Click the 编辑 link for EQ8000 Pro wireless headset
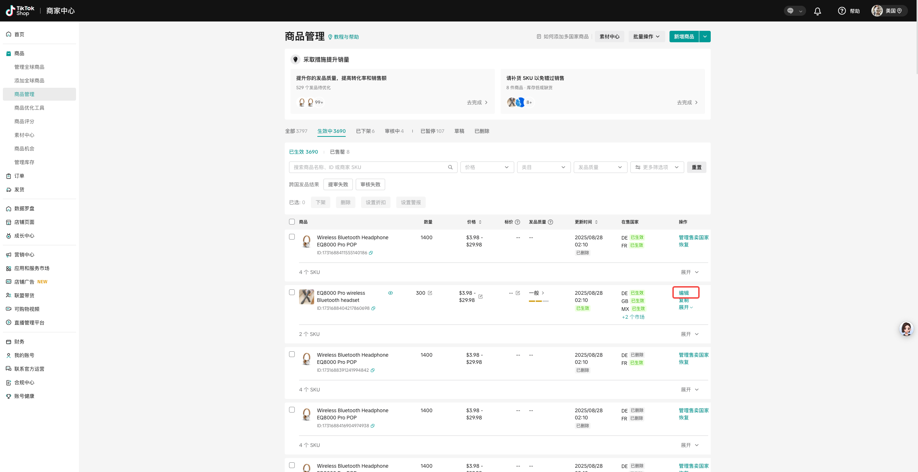The width and height of the screenshot is (918, 472). pyautogui.click(x=683, y=293)
